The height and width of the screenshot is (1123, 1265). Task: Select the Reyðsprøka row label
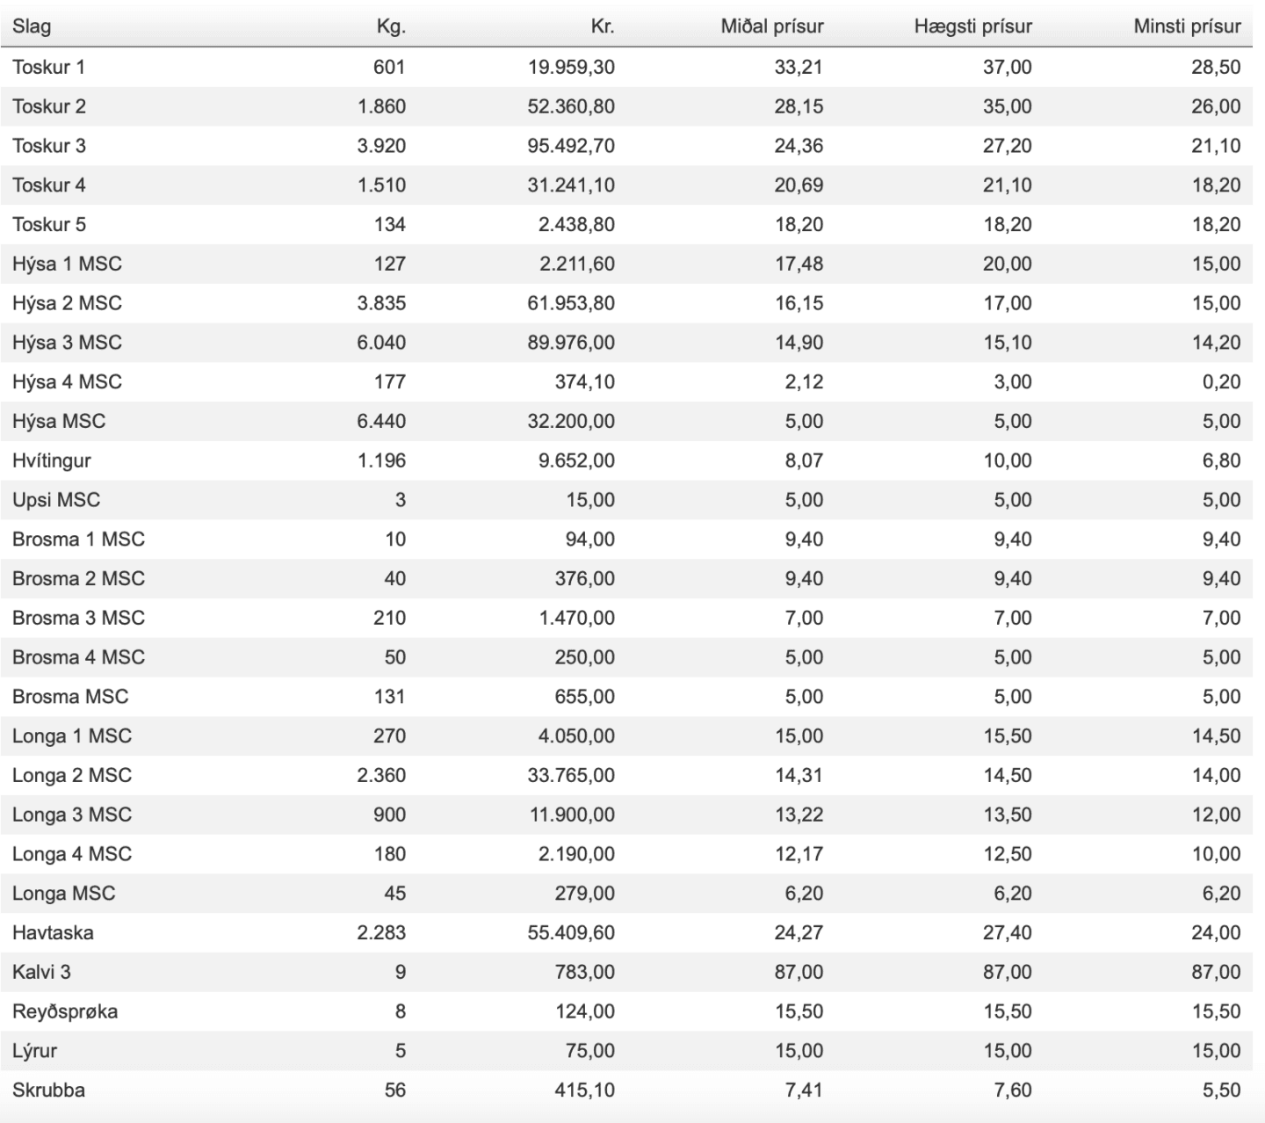tap(65, 1011)
